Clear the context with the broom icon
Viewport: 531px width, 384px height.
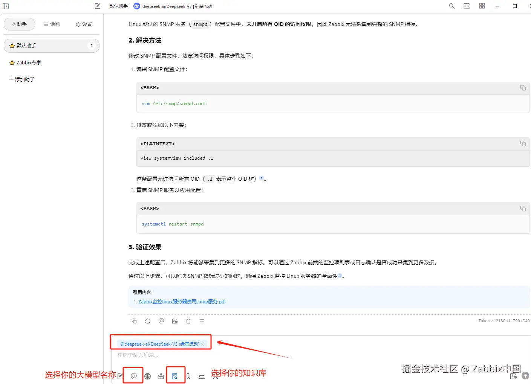tap(161, 376)
